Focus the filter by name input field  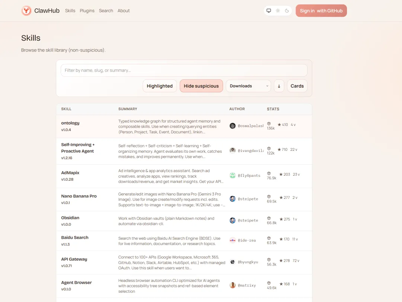point(184,70)
